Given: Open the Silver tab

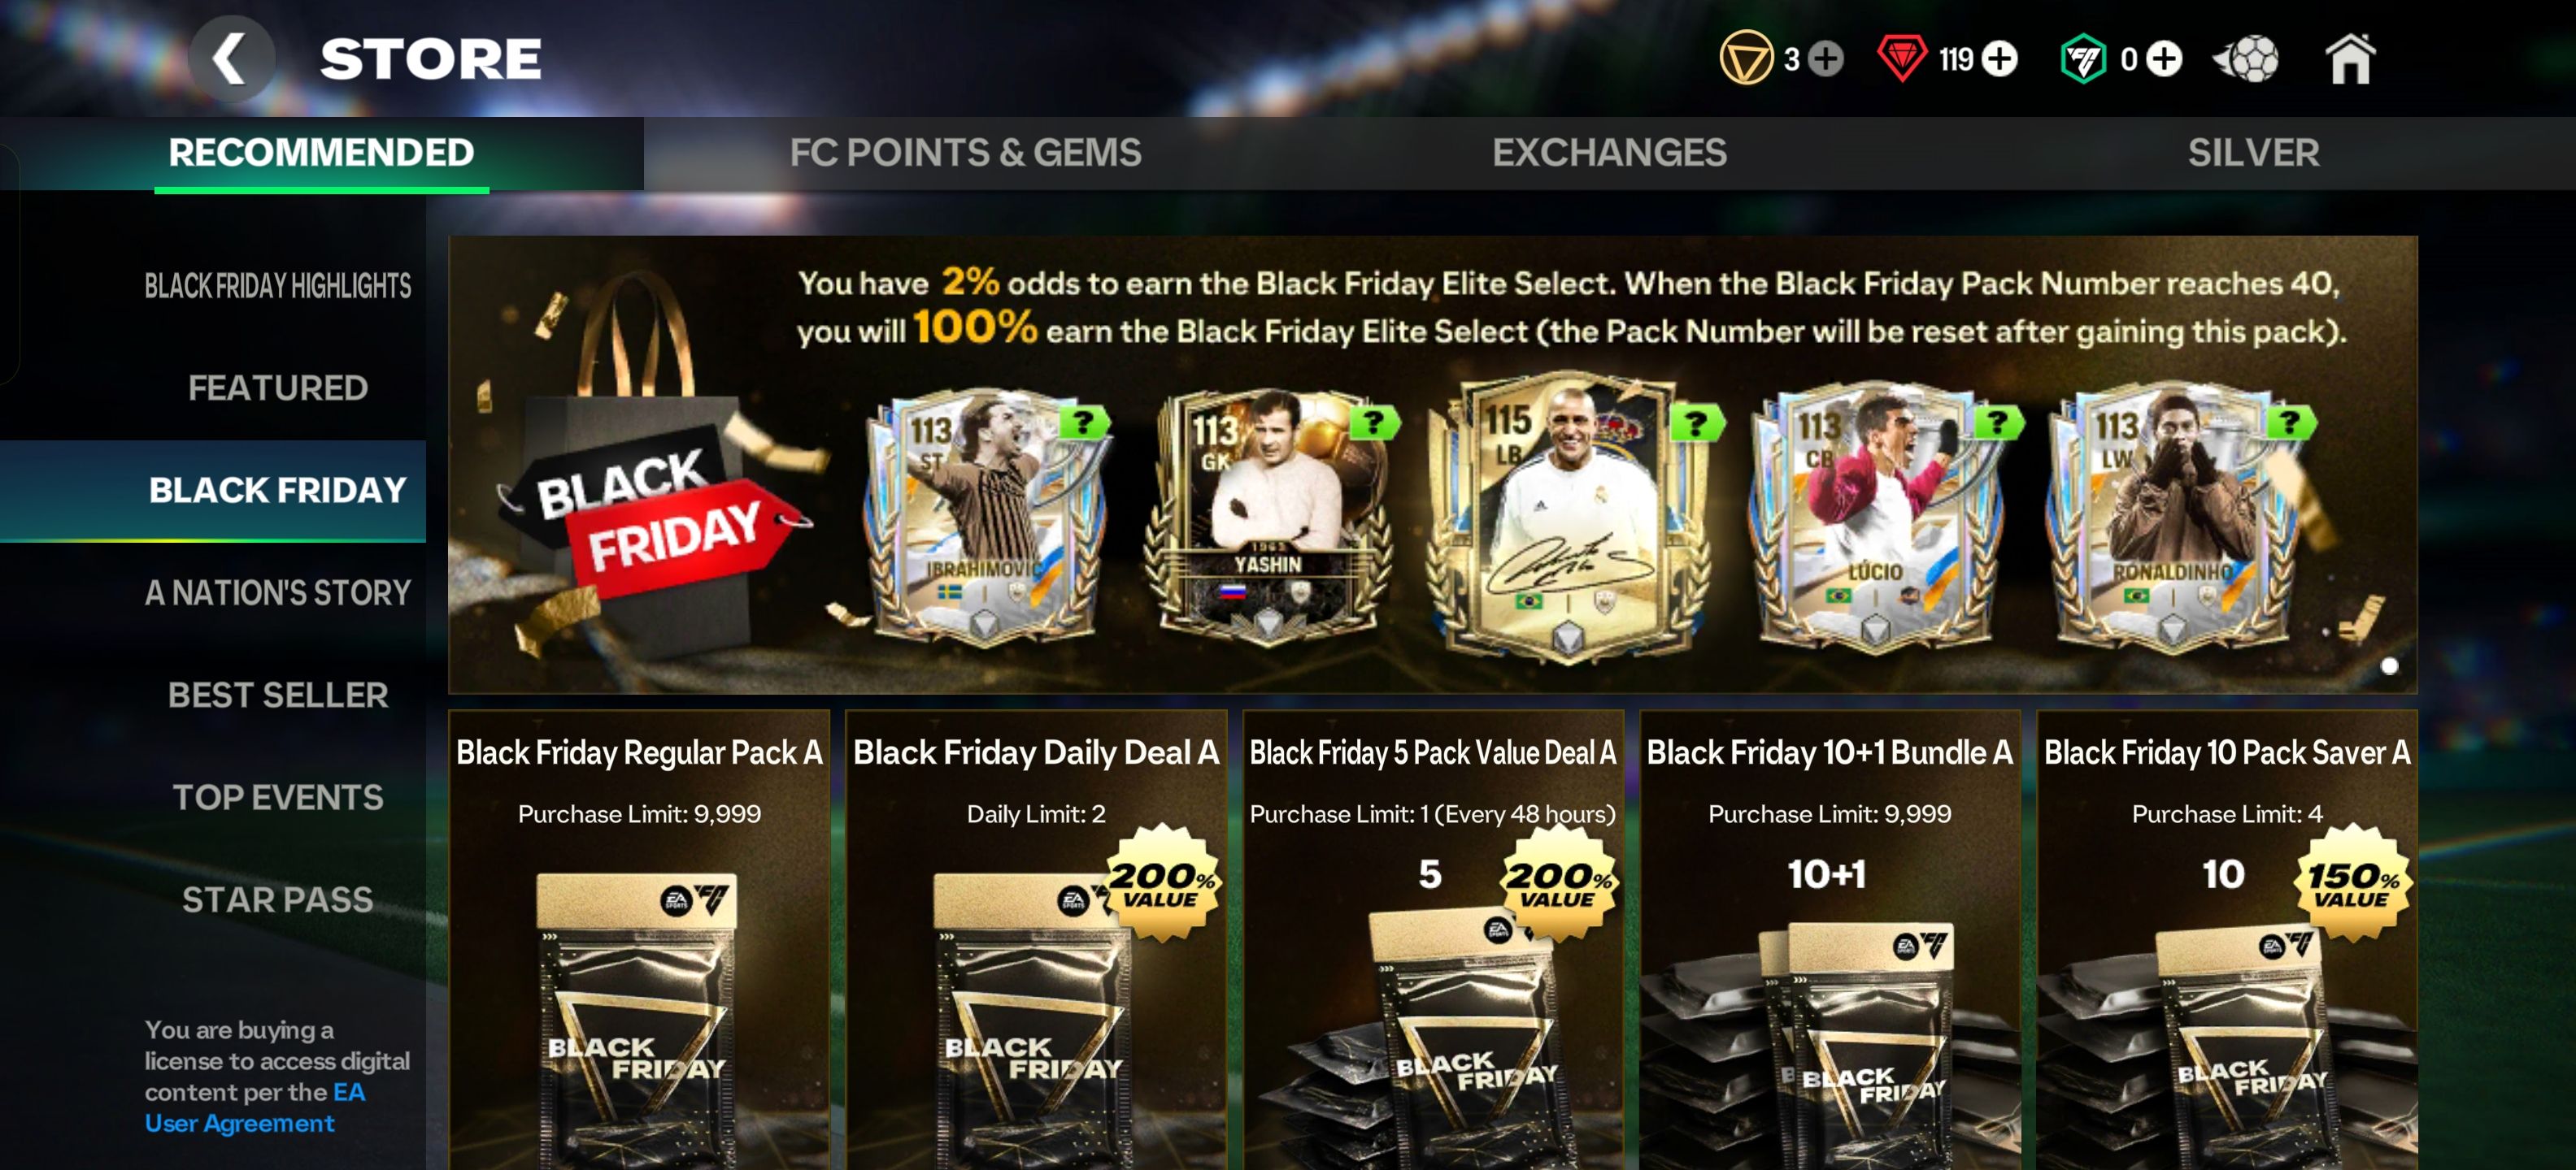Looking at the screenshot, I should tap(2253, 153).
